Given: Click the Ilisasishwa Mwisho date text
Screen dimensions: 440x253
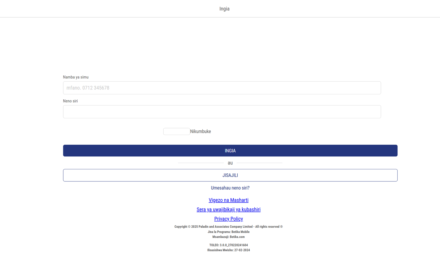Looking at the screenshot, I should pyautogui.click(x=229, y=250).
